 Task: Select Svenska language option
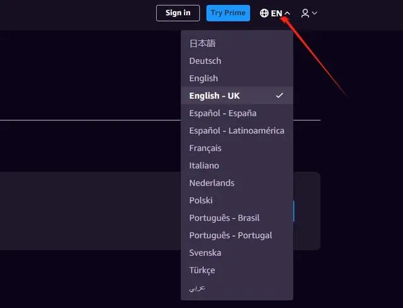[237, 253]
